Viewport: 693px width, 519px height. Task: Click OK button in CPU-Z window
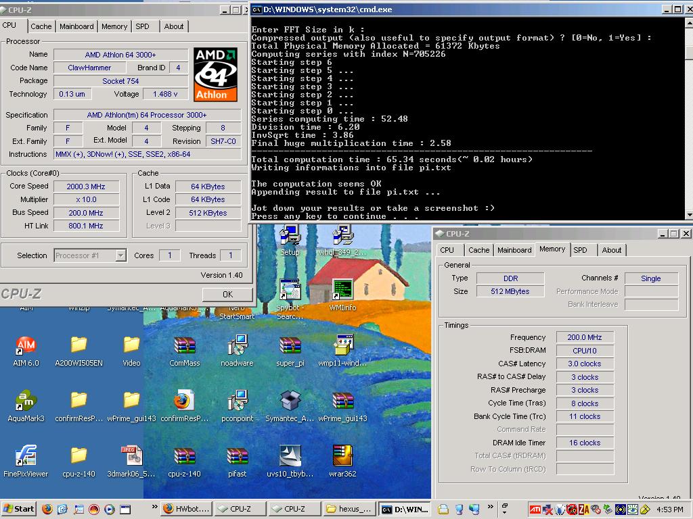coord(227,295)
